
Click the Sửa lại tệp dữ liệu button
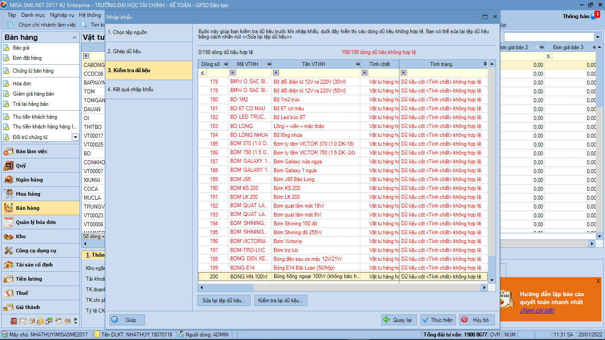(x=224, y=301)
